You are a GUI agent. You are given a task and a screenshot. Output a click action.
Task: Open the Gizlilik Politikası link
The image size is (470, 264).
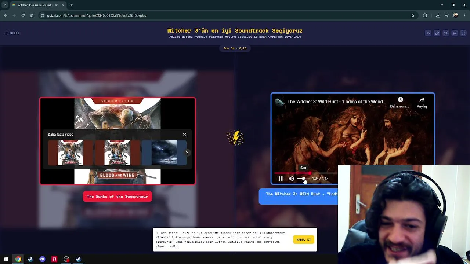pos(244,242)
